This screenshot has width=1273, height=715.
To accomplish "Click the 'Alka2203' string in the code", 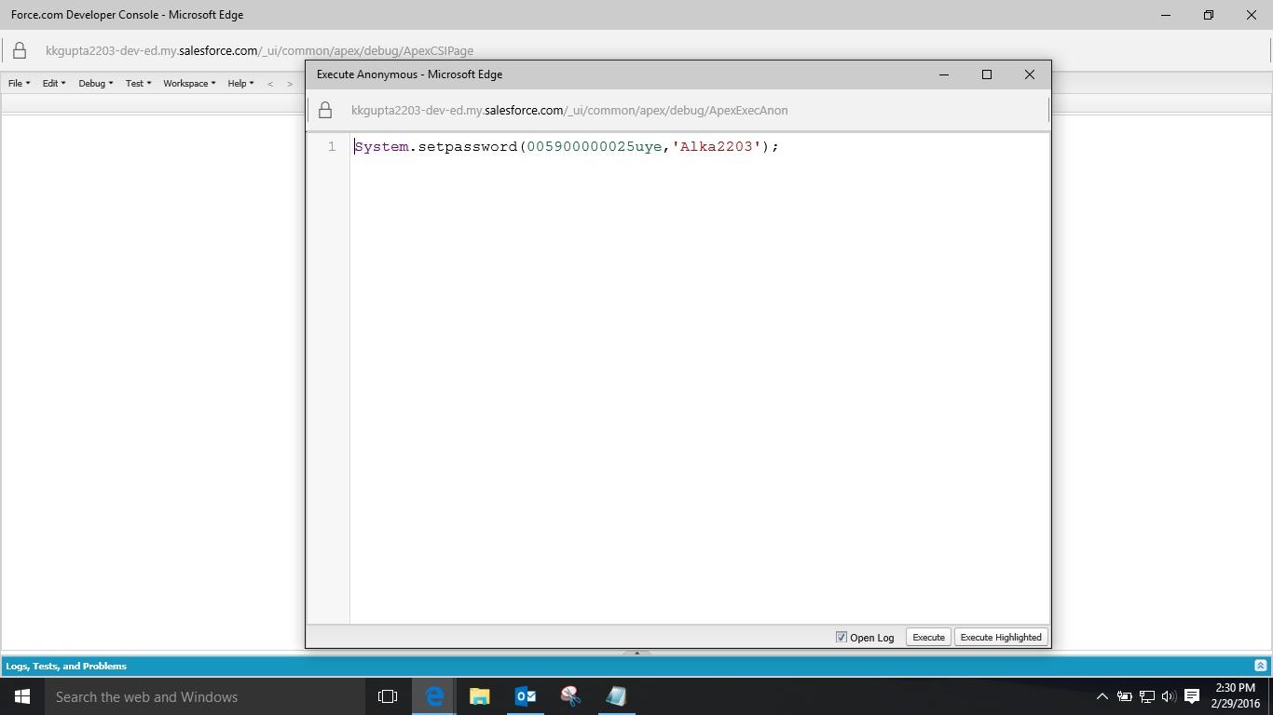I will pos(716,146).
